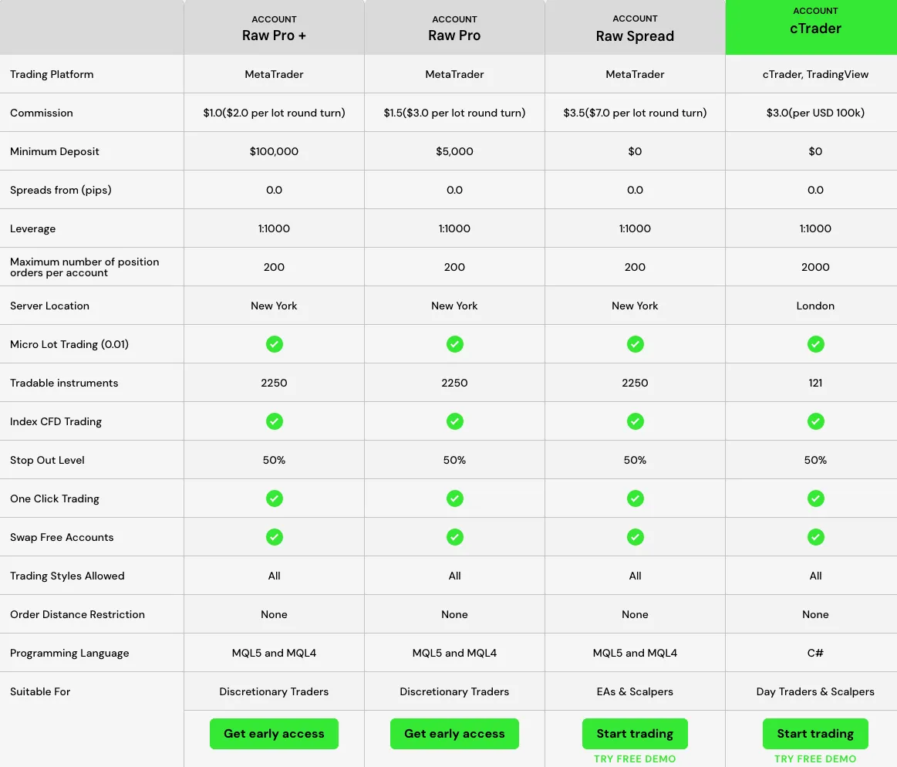897x767 pixels.
Task: Select the cTrader account header
Action: 811,27
